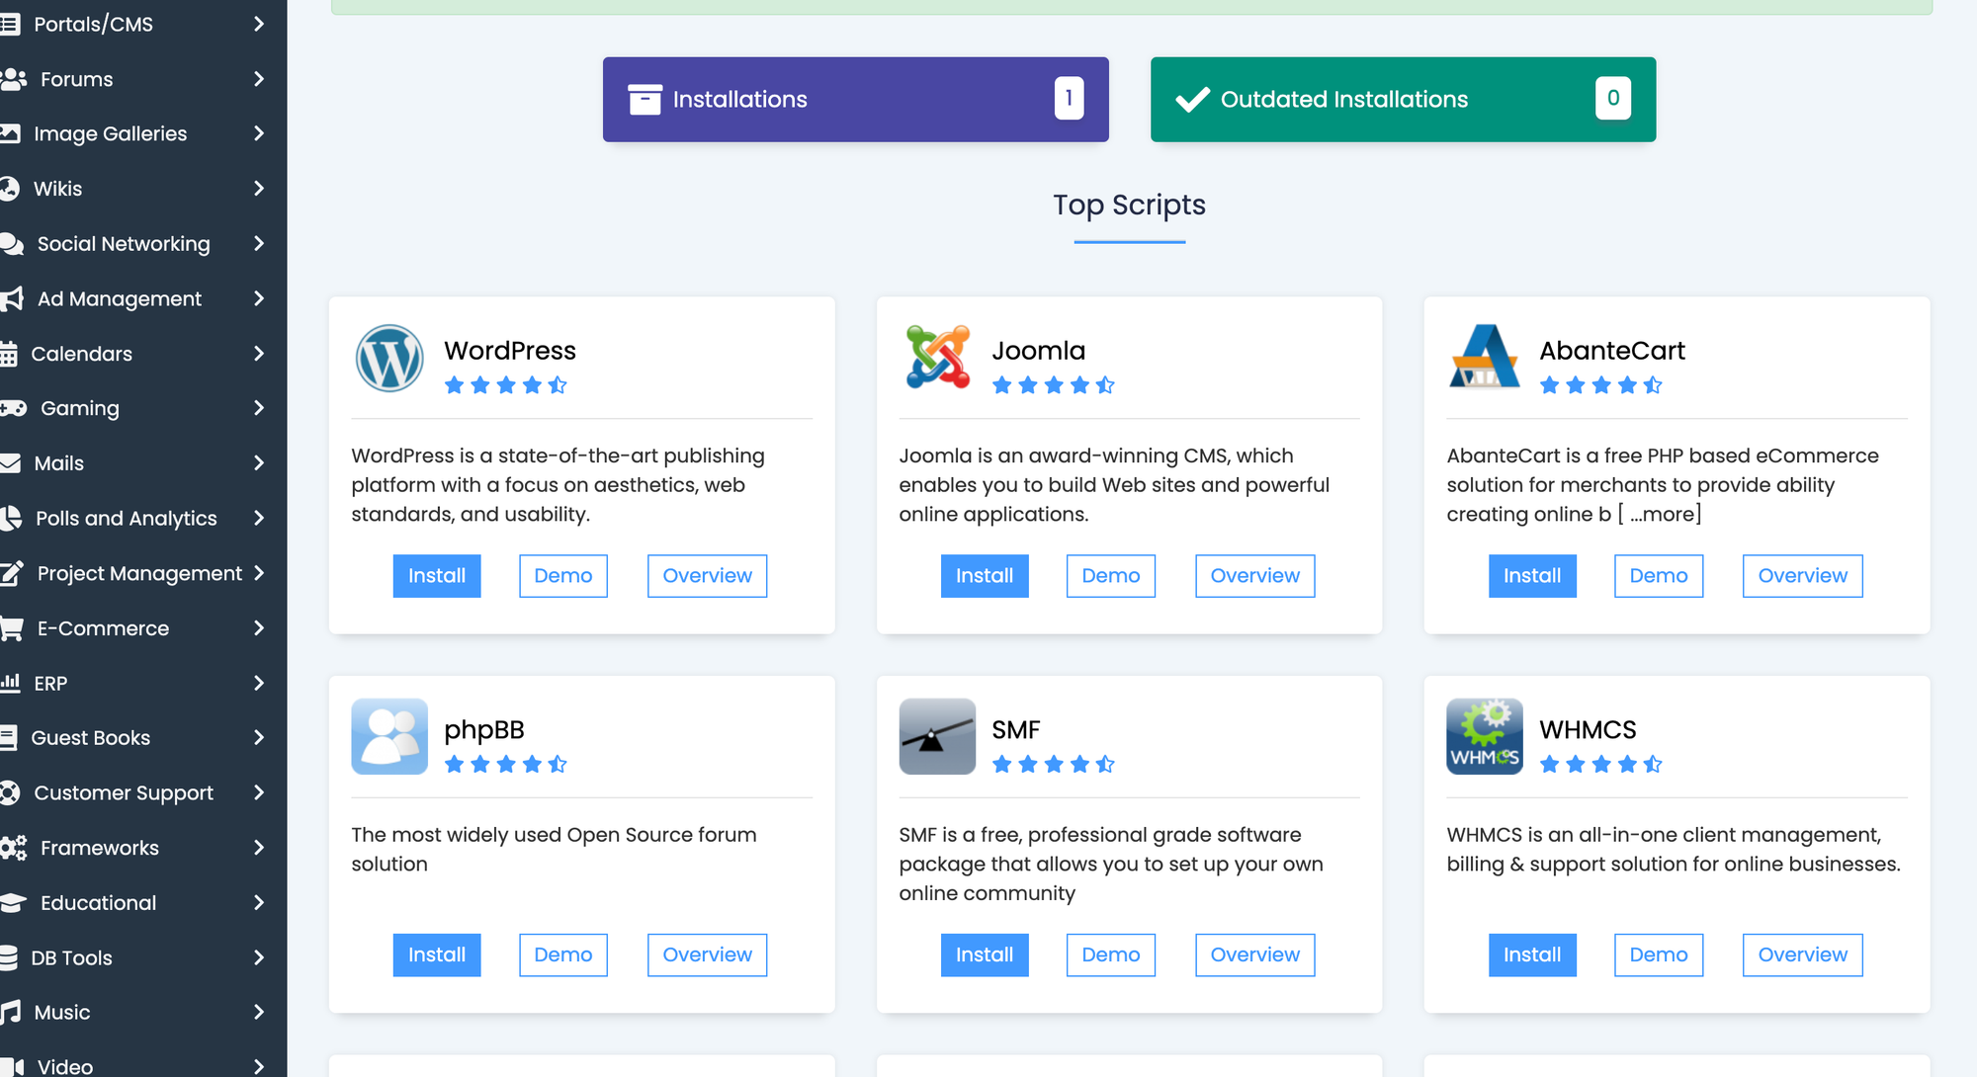Open the Gaming sidebar category
This screenshot has width=1977, height=1077.
coord(79,408)
